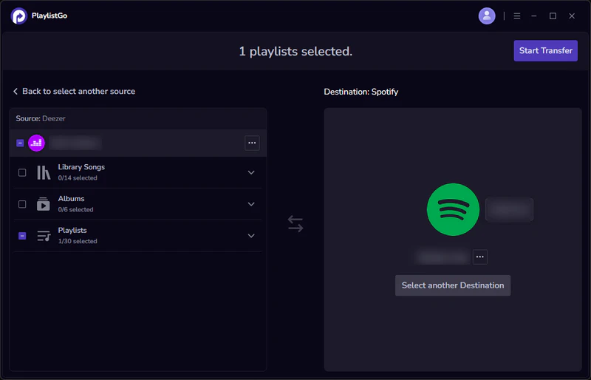The width and height of the screenshot is (591, 380).
Task: Click the Albums icon
Action: tap(44, 204)
